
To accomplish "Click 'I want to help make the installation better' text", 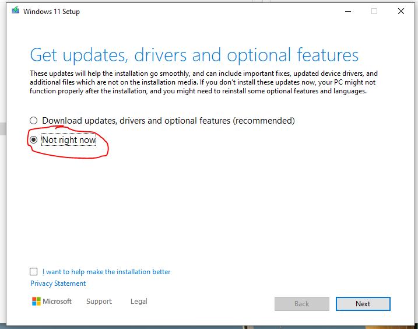I will pos(107,272).
